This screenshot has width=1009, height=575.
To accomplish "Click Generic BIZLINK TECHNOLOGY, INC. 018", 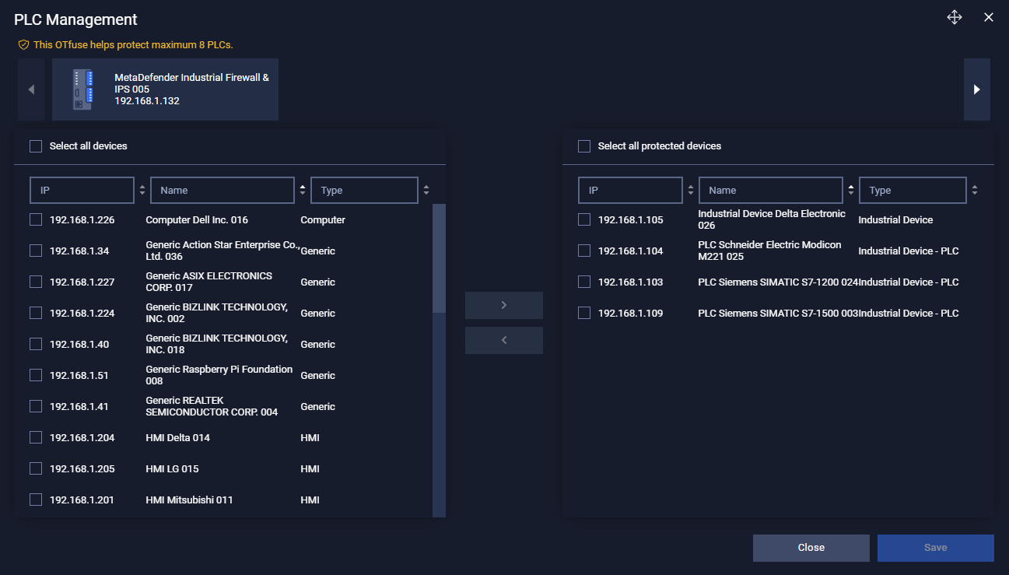I will [217, 344].
